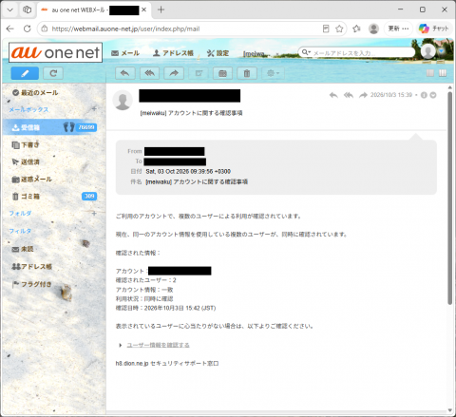Switch to the second column layout icon
Viewport: 456px width, 417px height.
pyautogui.click(x=443, y=73)
